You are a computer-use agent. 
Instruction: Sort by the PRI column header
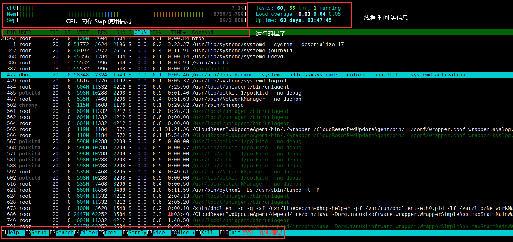tap(54, 32)
